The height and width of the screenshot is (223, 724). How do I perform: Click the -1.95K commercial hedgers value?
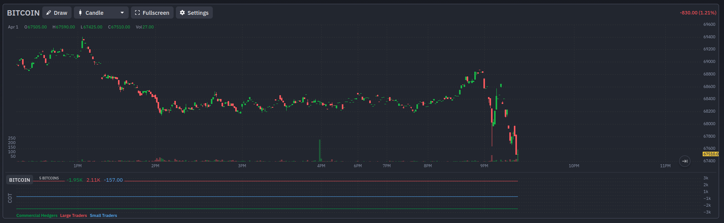click(75, 180)
